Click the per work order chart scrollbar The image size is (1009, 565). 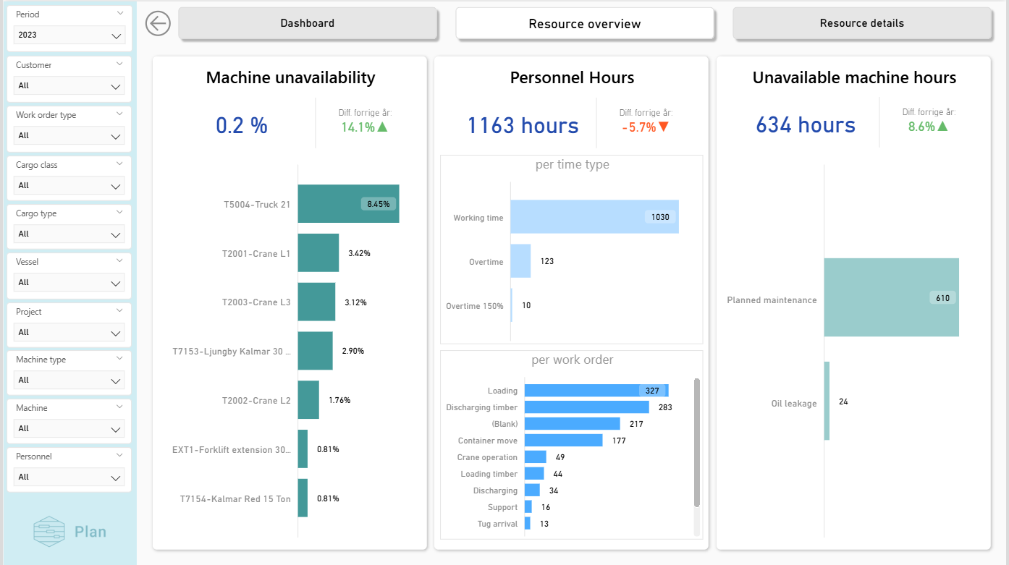(697, 441)
